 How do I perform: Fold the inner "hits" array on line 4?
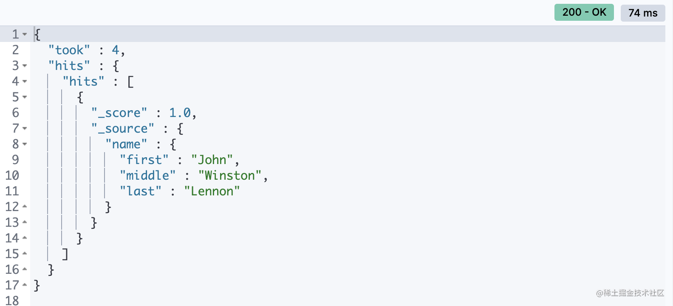[x=25, y=81]
